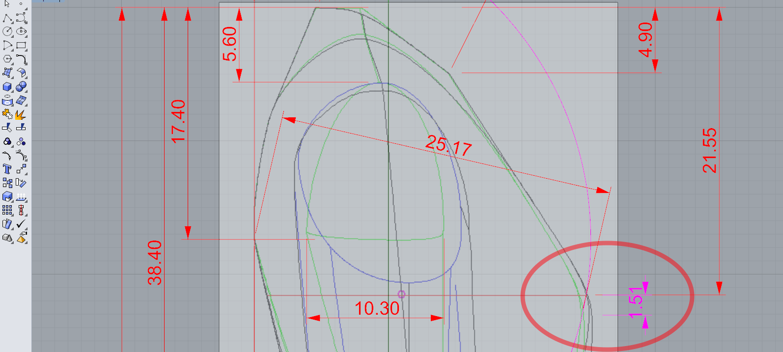Click the 38.40 vertical dimension text

154,263
